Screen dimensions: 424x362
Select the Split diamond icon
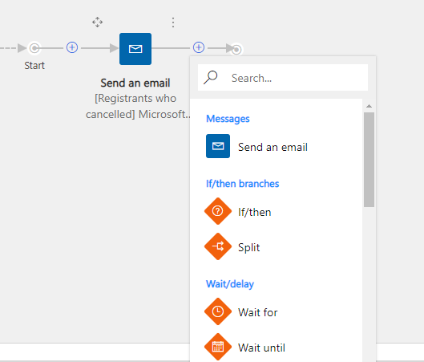(218, 246)
